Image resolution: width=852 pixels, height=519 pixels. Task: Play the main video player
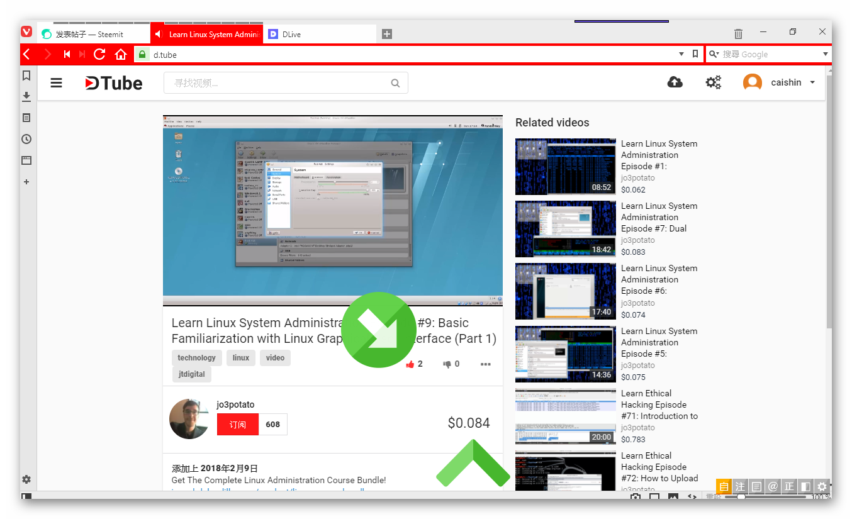tap(333, 211)
